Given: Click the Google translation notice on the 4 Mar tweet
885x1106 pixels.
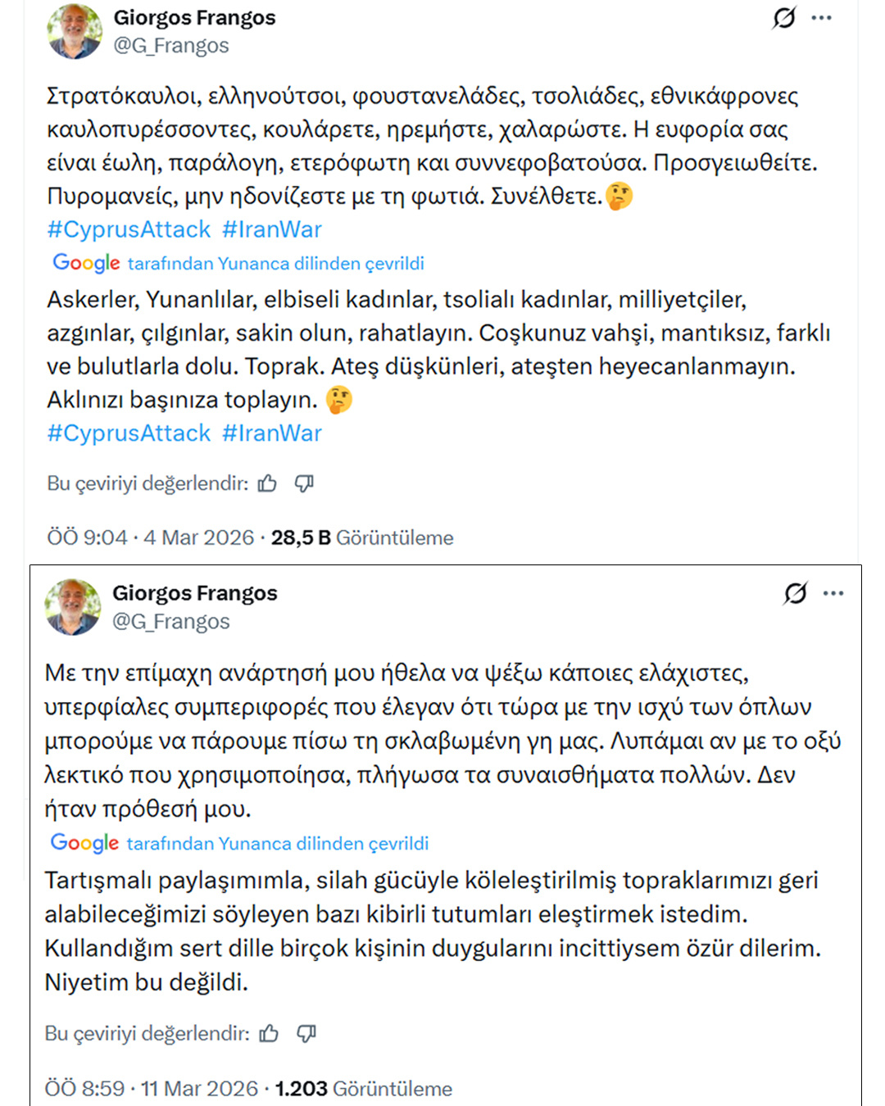Looking at the screenshot, I should click(238, 264).
